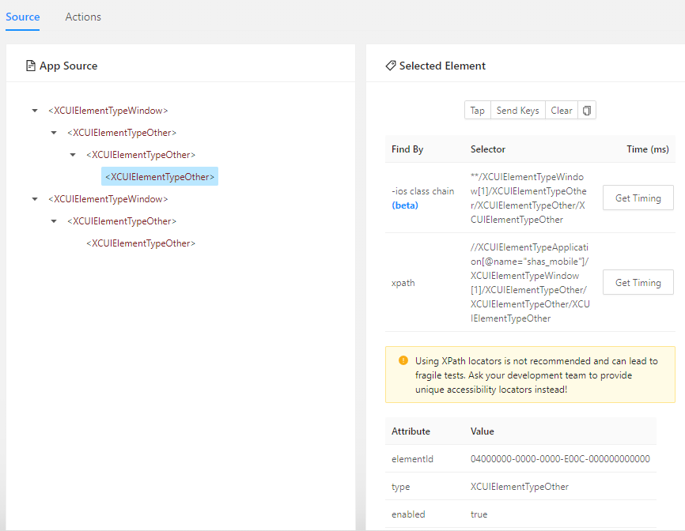Collapse the parent of the highlighted node
The image size is (685, 531).
click(x=73, y=155)
